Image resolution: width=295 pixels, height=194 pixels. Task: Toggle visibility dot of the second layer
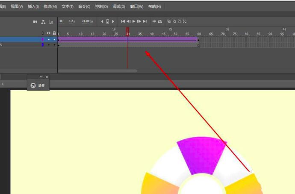point(49,45)
